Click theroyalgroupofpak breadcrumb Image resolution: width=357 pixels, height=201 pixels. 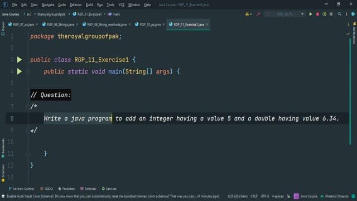click(51, 14)
